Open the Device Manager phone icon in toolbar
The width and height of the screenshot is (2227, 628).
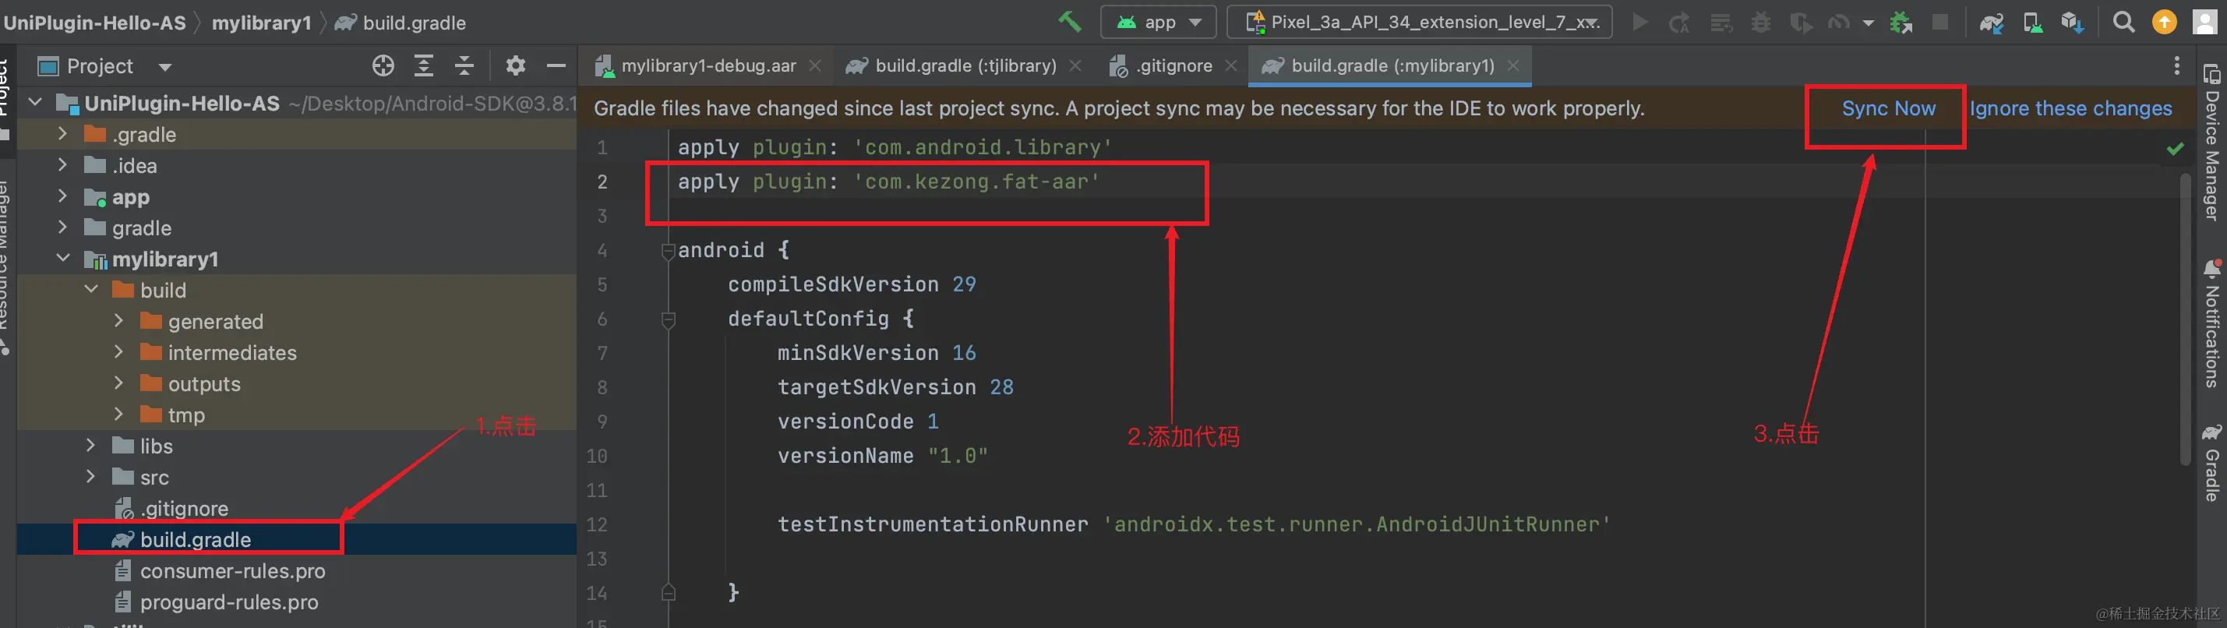tap(2031, 23)
